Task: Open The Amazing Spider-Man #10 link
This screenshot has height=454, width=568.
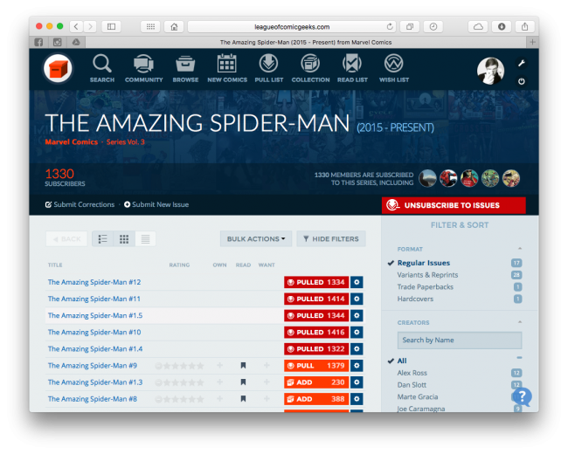Action: [94, 332]
